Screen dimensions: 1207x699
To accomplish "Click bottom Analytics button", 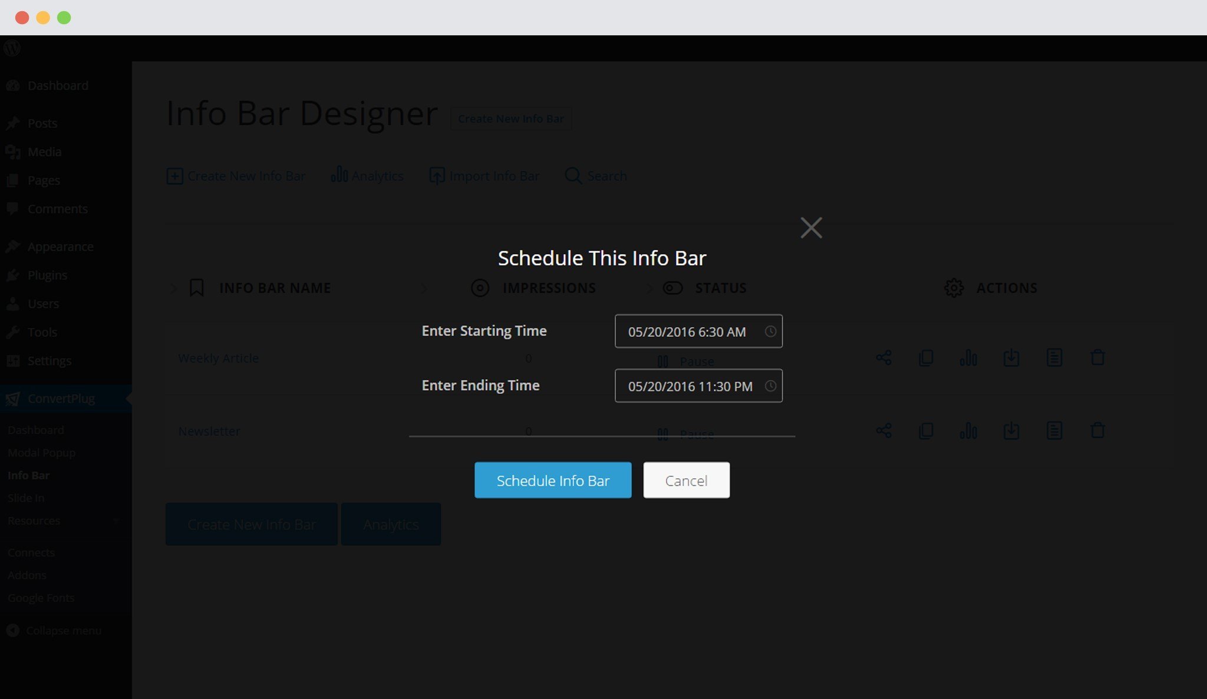I will point(391,524).
